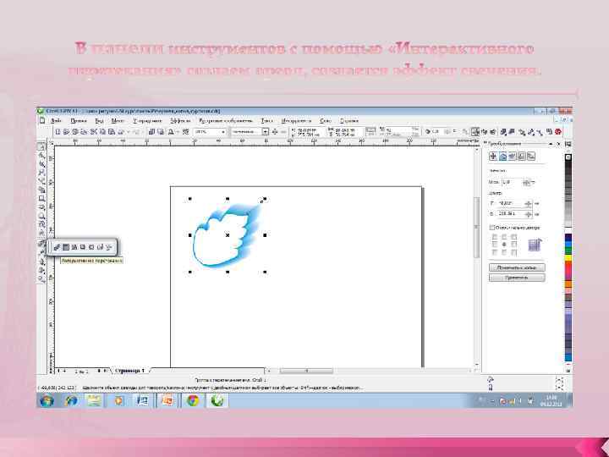
Task: Open Google Chrome from taskbar
Action: point(193,400)
